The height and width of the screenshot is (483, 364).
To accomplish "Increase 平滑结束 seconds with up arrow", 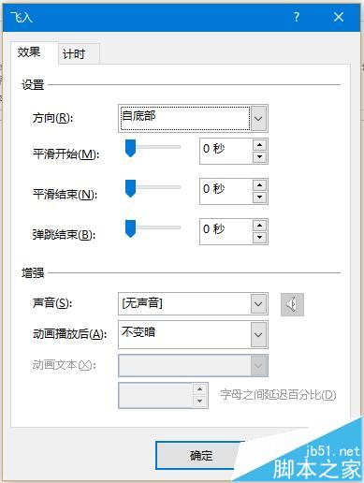I will coord(259,185).
